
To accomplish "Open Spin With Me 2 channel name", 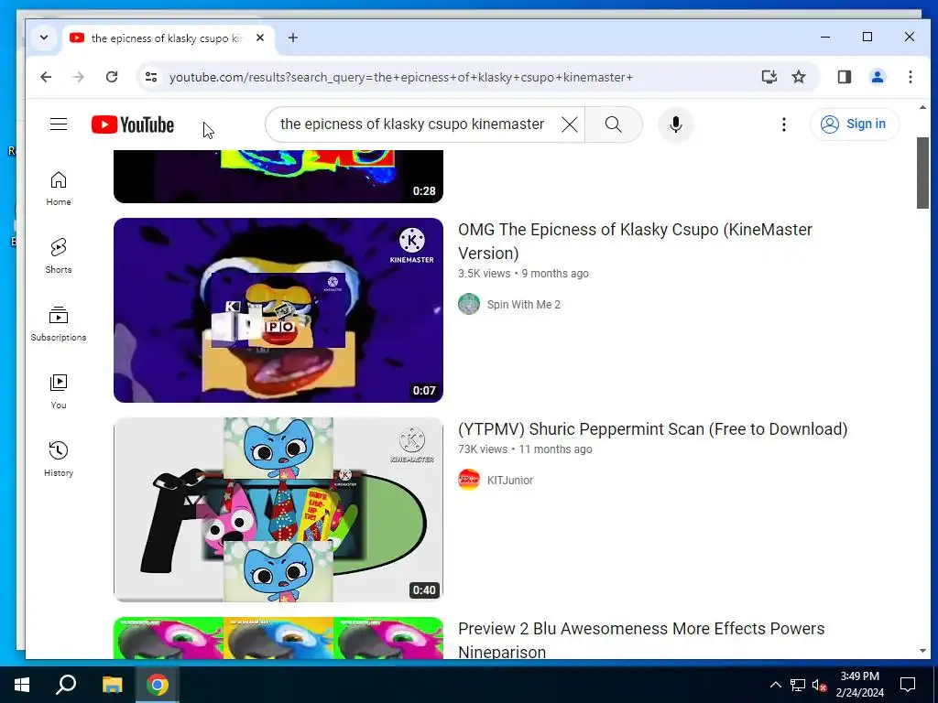I will tap(523, 304).
